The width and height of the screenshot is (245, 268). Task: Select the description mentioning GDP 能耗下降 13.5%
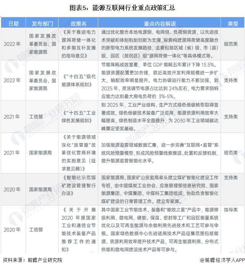pos(160,80)
